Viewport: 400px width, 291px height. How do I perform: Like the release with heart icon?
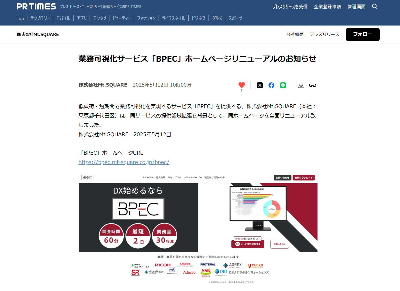(x=242, y=85)
